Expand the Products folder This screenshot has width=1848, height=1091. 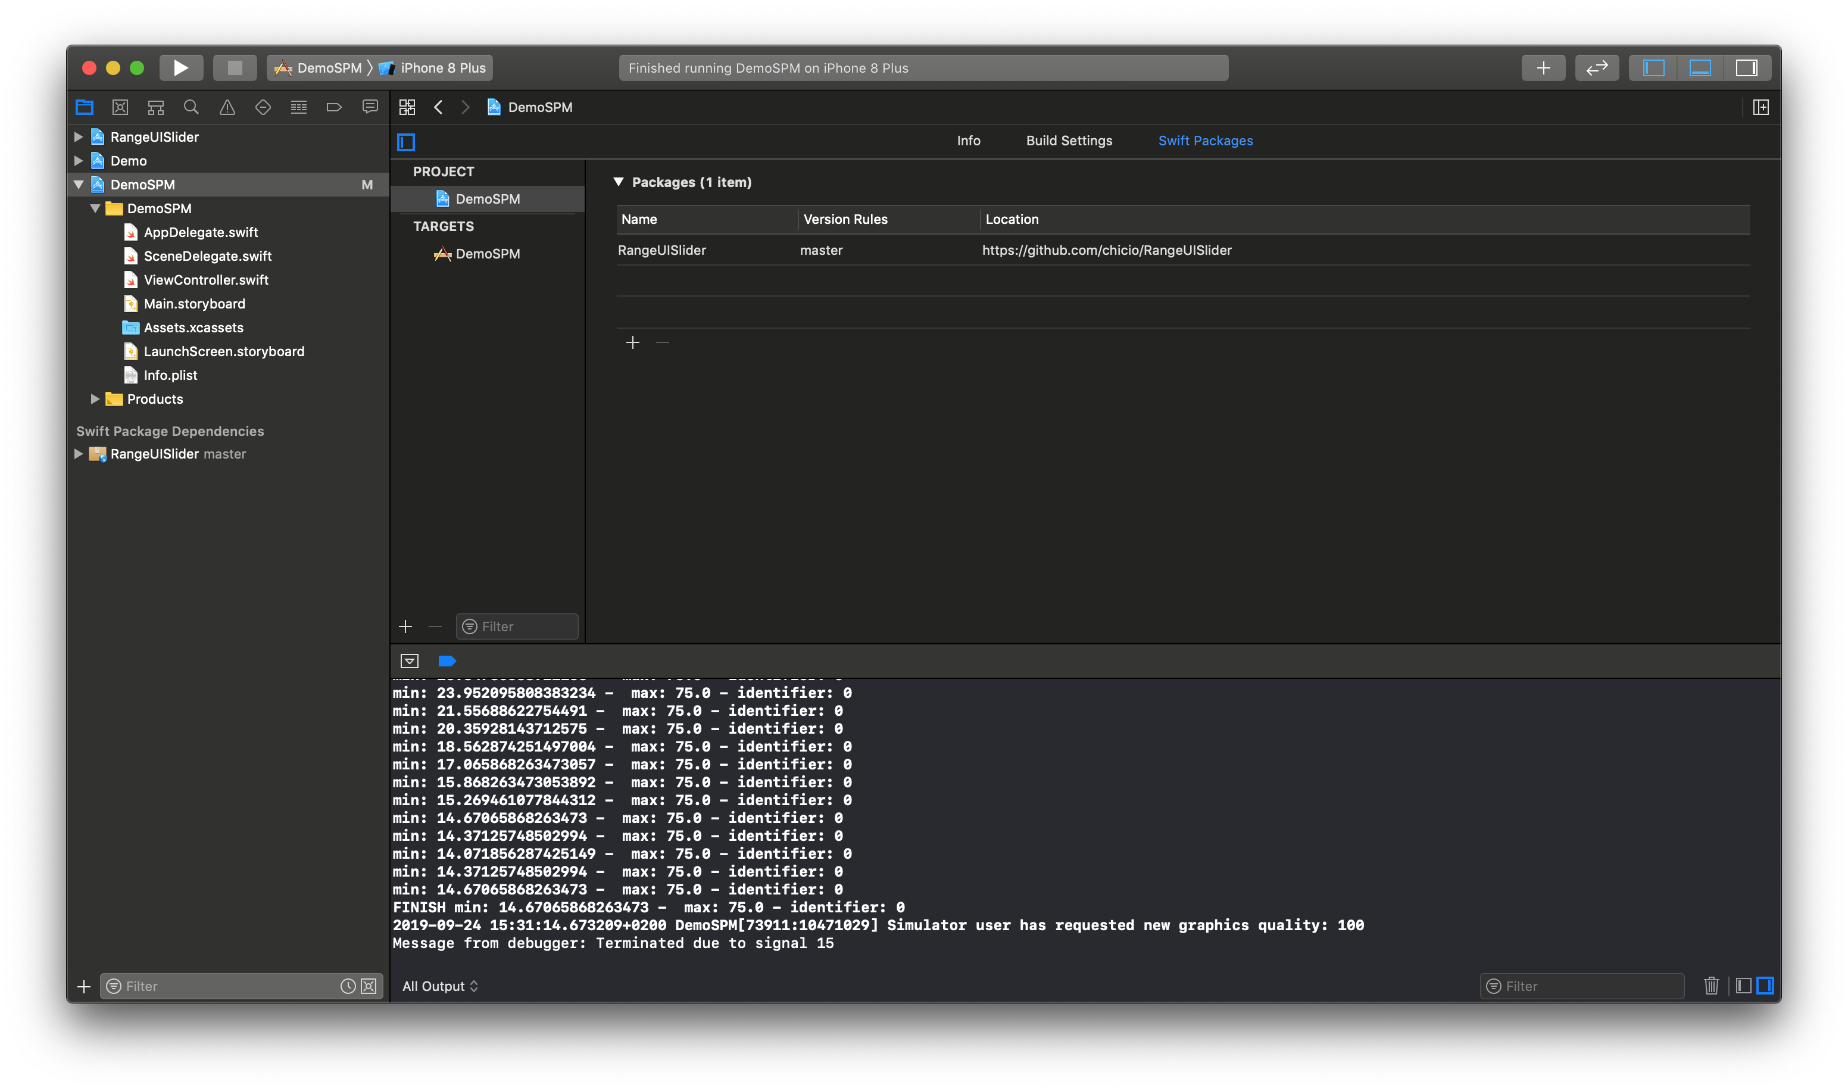95,398
